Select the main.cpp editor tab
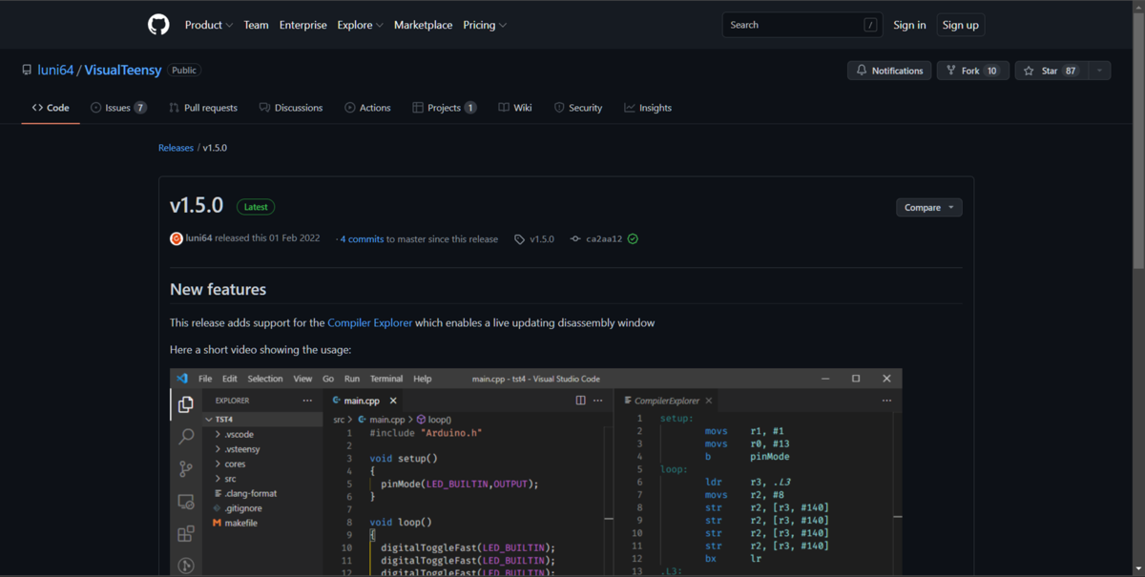 [x=364, y=401]
